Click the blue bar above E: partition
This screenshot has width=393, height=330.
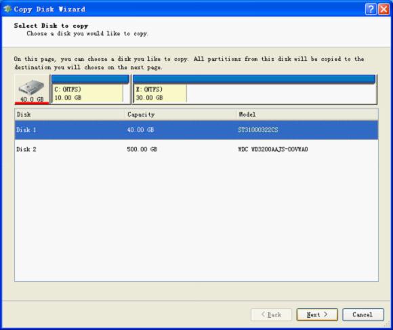[254, 79]
